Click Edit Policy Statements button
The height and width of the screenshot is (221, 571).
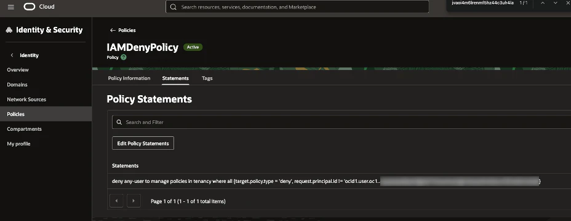[143, 143]
